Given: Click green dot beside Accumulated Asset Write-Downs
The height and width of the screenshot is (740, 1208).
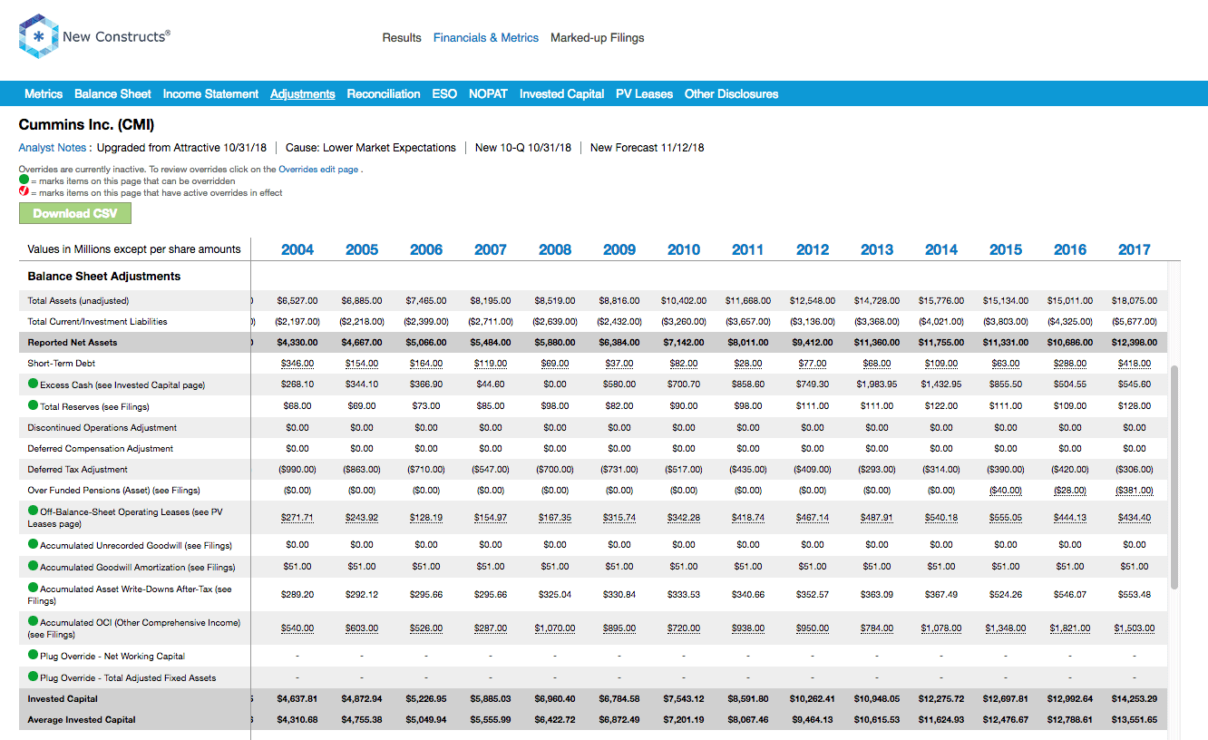Looking at the screenshot, I should pos(33,588).
